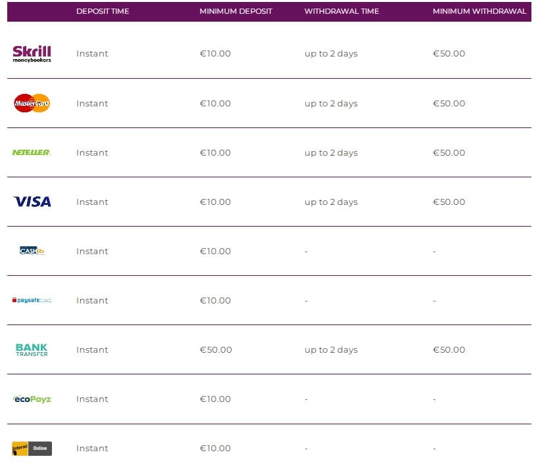
Task: Click the VISA card logo
Action: (x=32, y=202)
